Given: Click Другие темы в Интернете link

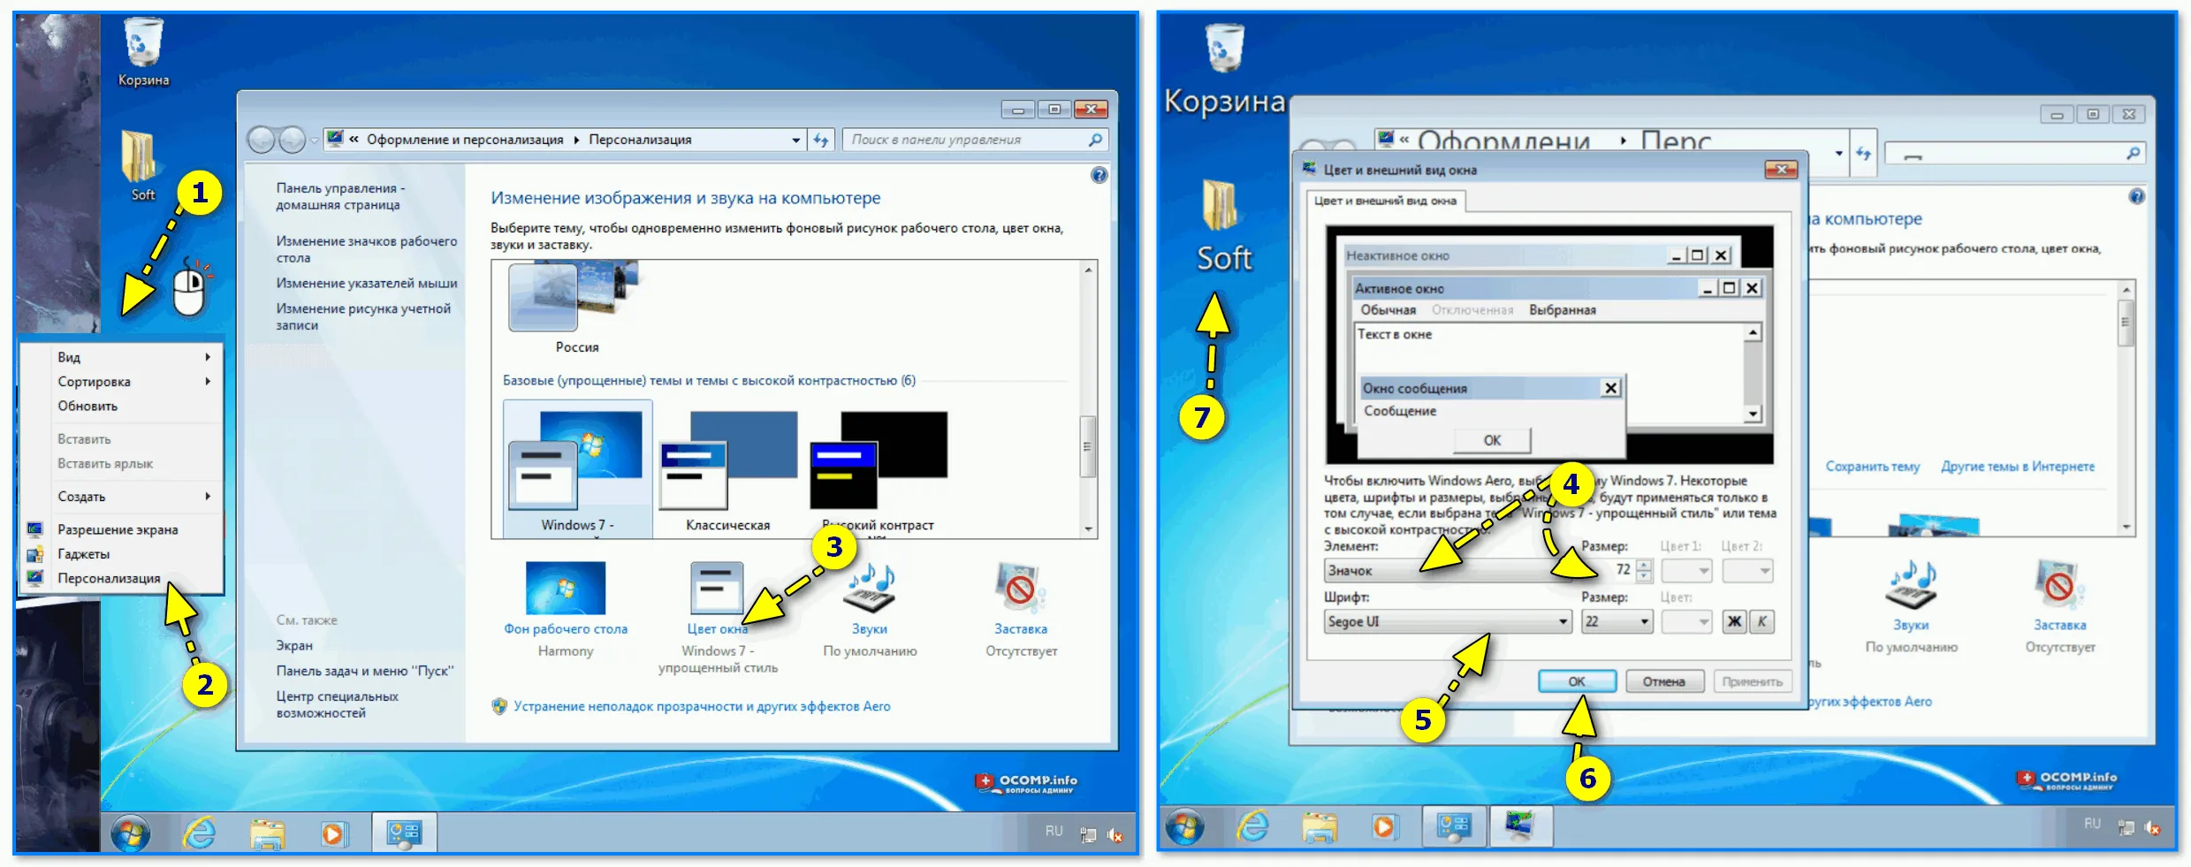Looking at the screenshot, I should 2018,467.
